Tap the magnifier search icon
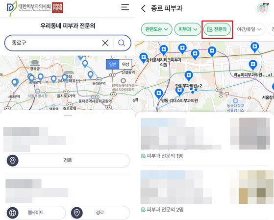The image size is (274, 220). point(122,43)
